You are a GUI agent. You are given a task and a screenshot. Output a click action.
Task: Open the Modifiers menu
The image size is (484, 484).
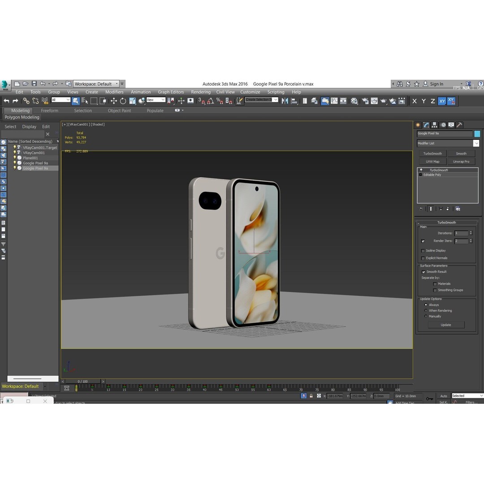[114, 92]
